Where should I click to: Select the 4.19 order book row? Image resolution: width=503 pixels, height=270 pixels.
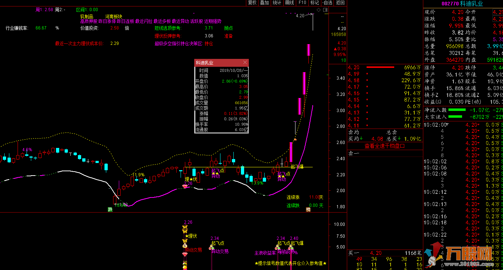[x=384, y=74]
